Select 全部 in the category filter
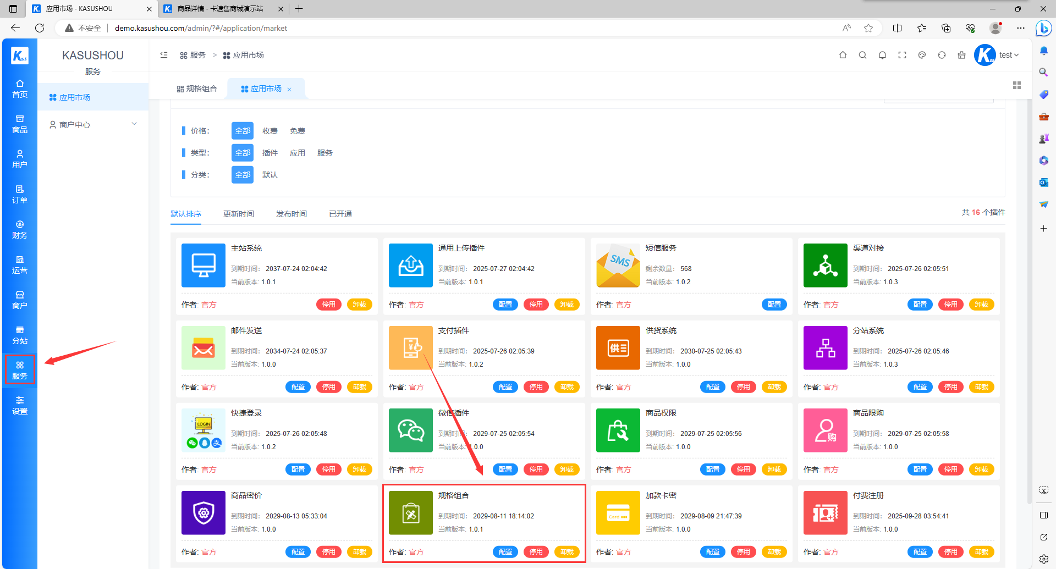Screen dimensions: 1056x569 pyautogui.click(x=243, y=175)
